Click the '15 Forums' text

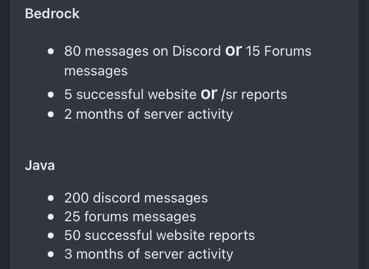278,51
